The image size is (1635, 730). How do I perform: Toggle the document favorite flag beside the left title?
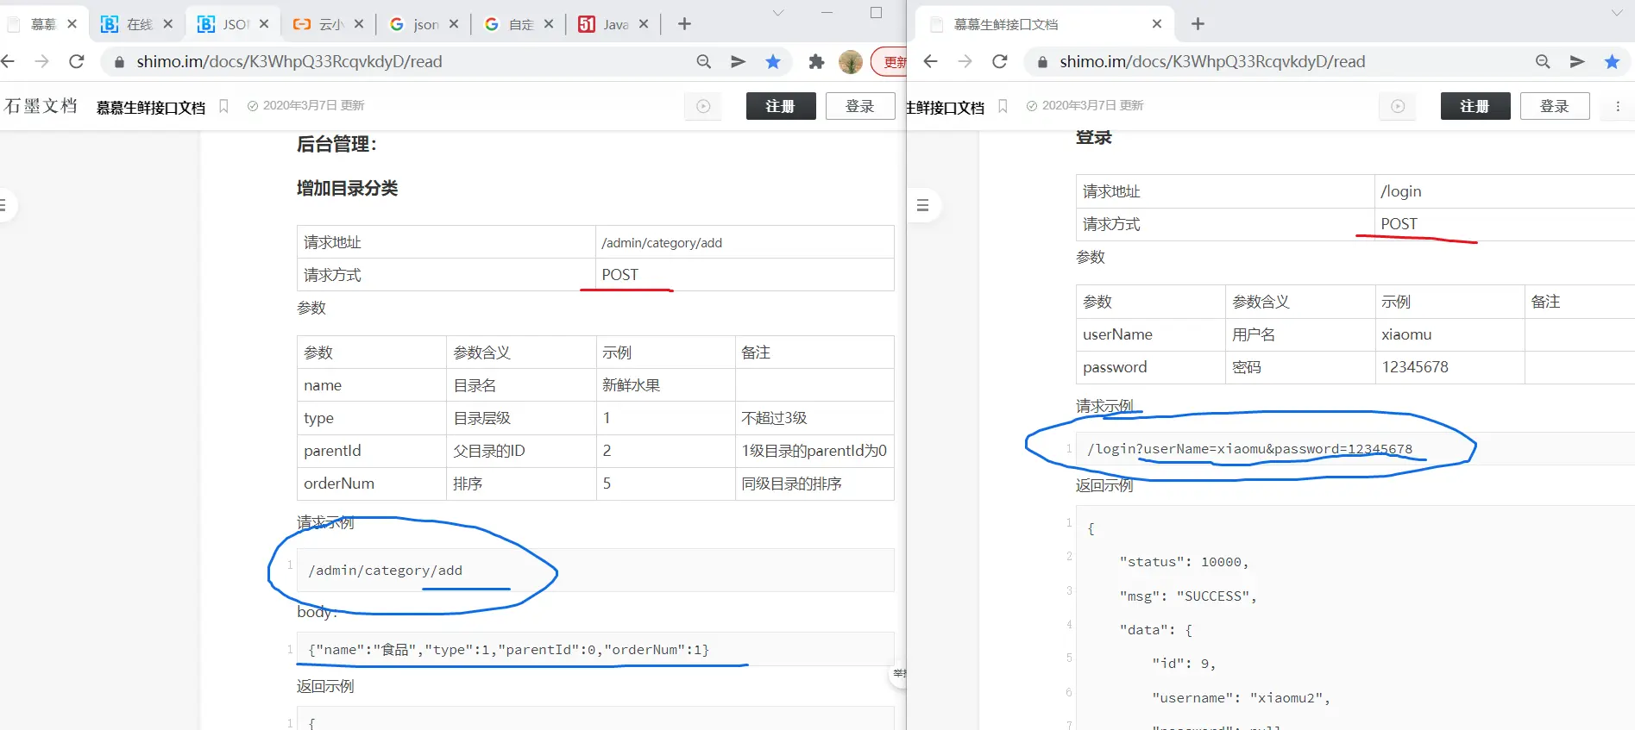pyautogui.click(x=223, y=106)
